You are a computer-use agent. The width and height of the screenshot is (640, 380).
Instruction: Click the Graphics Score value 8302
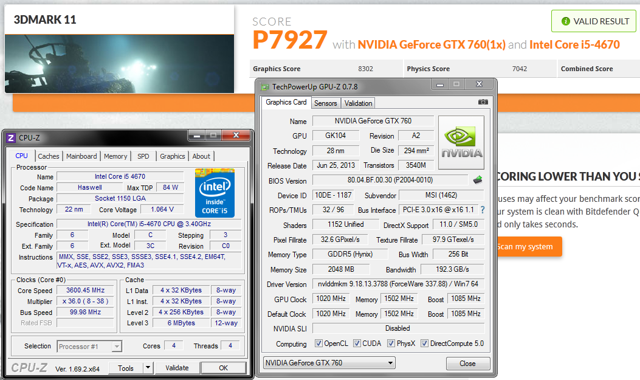tap(366, 69)
